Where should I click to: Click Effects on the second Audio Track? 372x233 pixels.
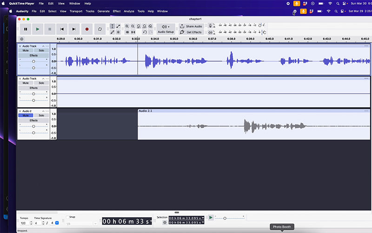click(x=33, y=88)
